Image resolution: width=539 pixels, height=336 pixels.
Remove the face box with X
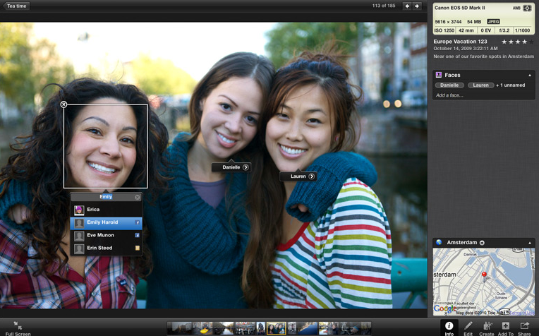point(63,104)
